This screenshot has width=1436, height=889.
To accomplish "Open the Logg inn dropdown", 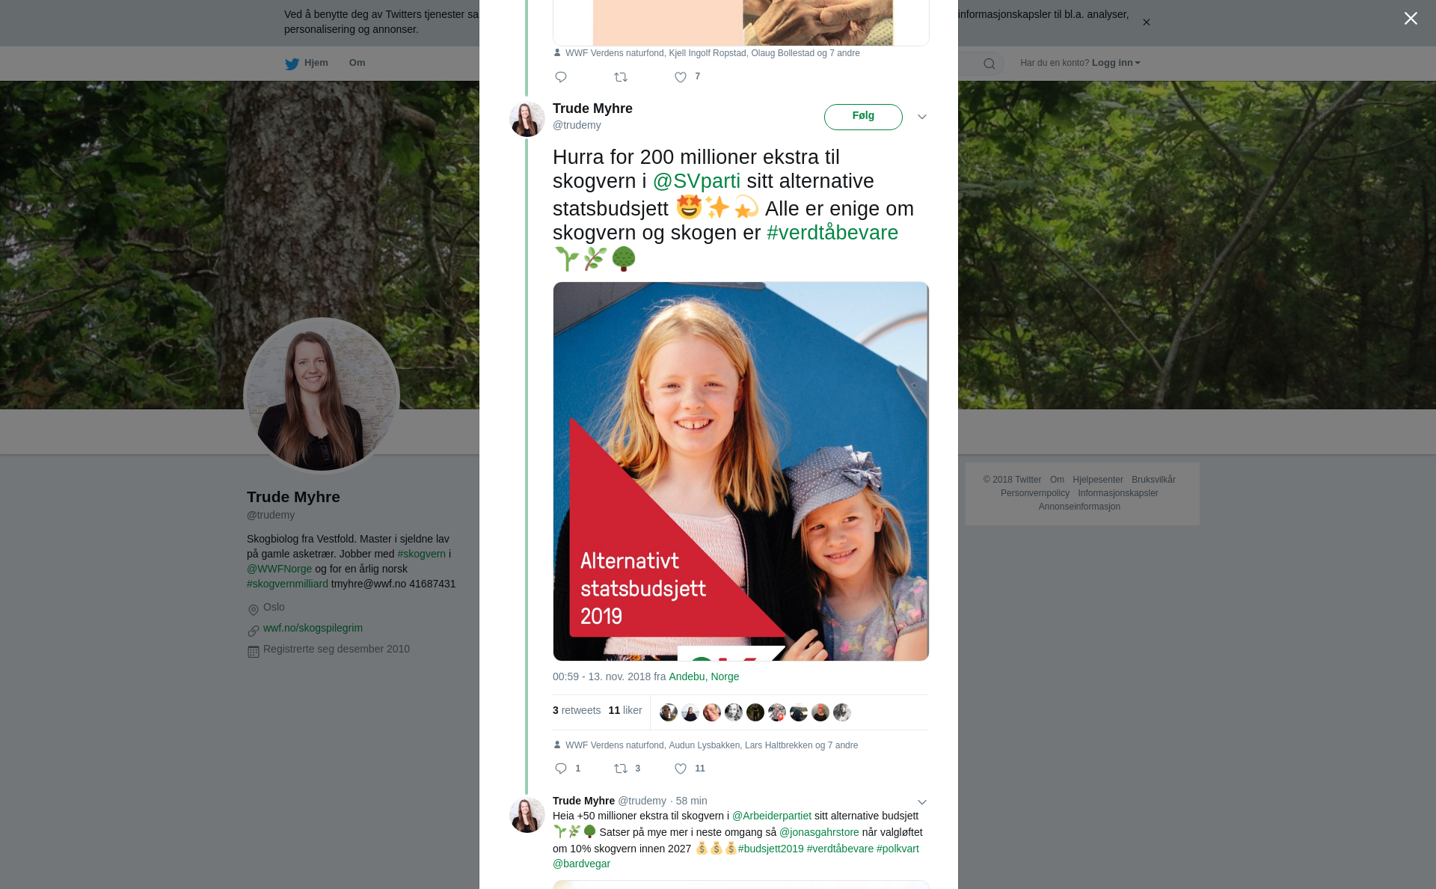I will tap(1116, 63).
